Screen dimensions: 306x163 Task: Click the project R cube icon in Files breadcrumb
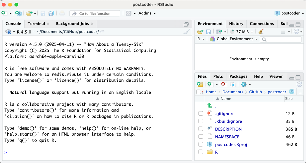[291, 92]
